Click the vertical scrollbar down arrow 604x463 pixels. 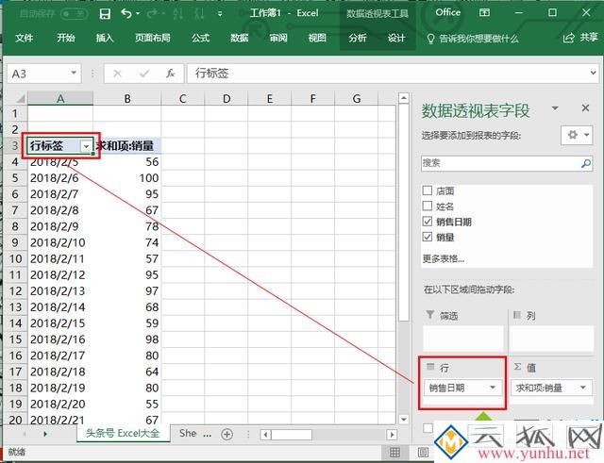tap(403, 419)
